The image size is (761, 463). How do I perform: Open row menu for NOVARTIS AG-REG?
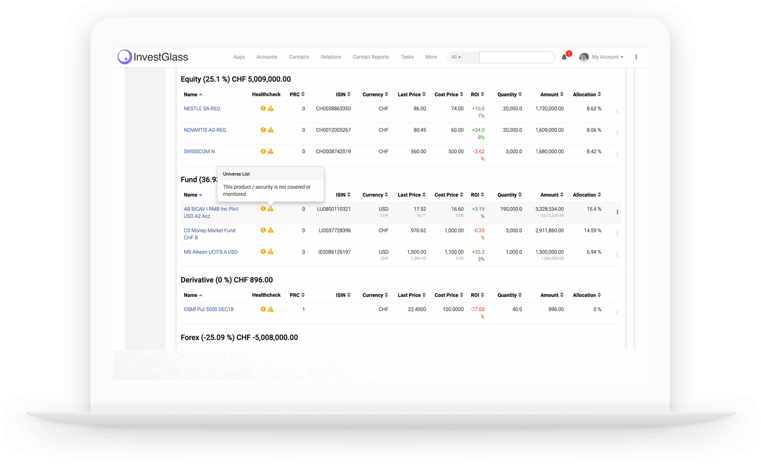617,133
